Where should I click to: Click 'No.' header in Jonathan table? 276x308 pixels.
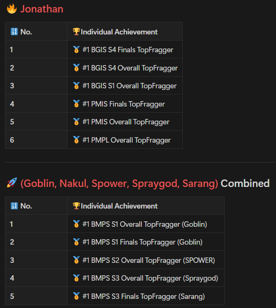[26, 32]
